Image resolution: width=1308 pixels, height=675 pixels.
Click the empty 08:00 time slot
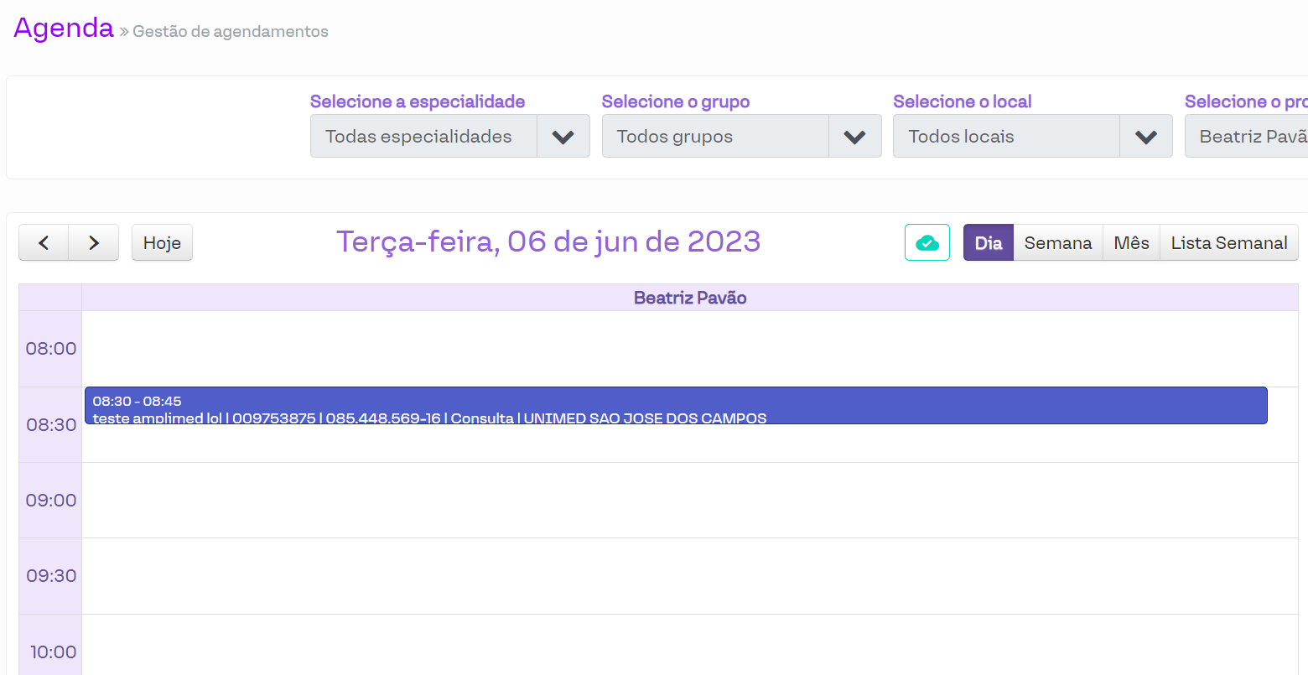click(x=689, y=348)
